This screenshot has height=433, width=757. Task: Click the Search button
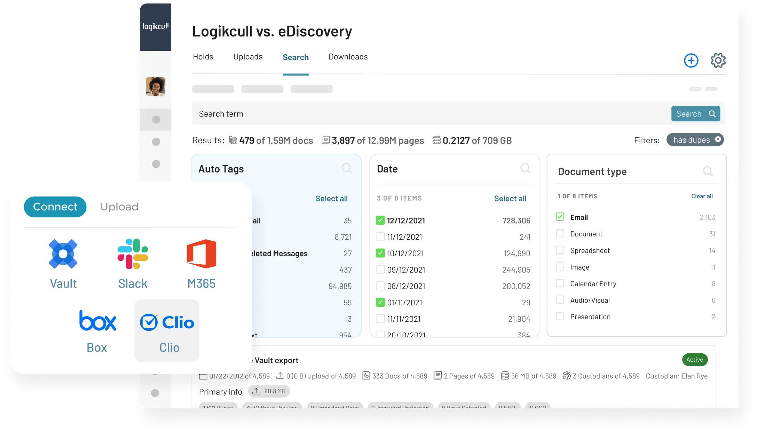(x=695, y=113)
